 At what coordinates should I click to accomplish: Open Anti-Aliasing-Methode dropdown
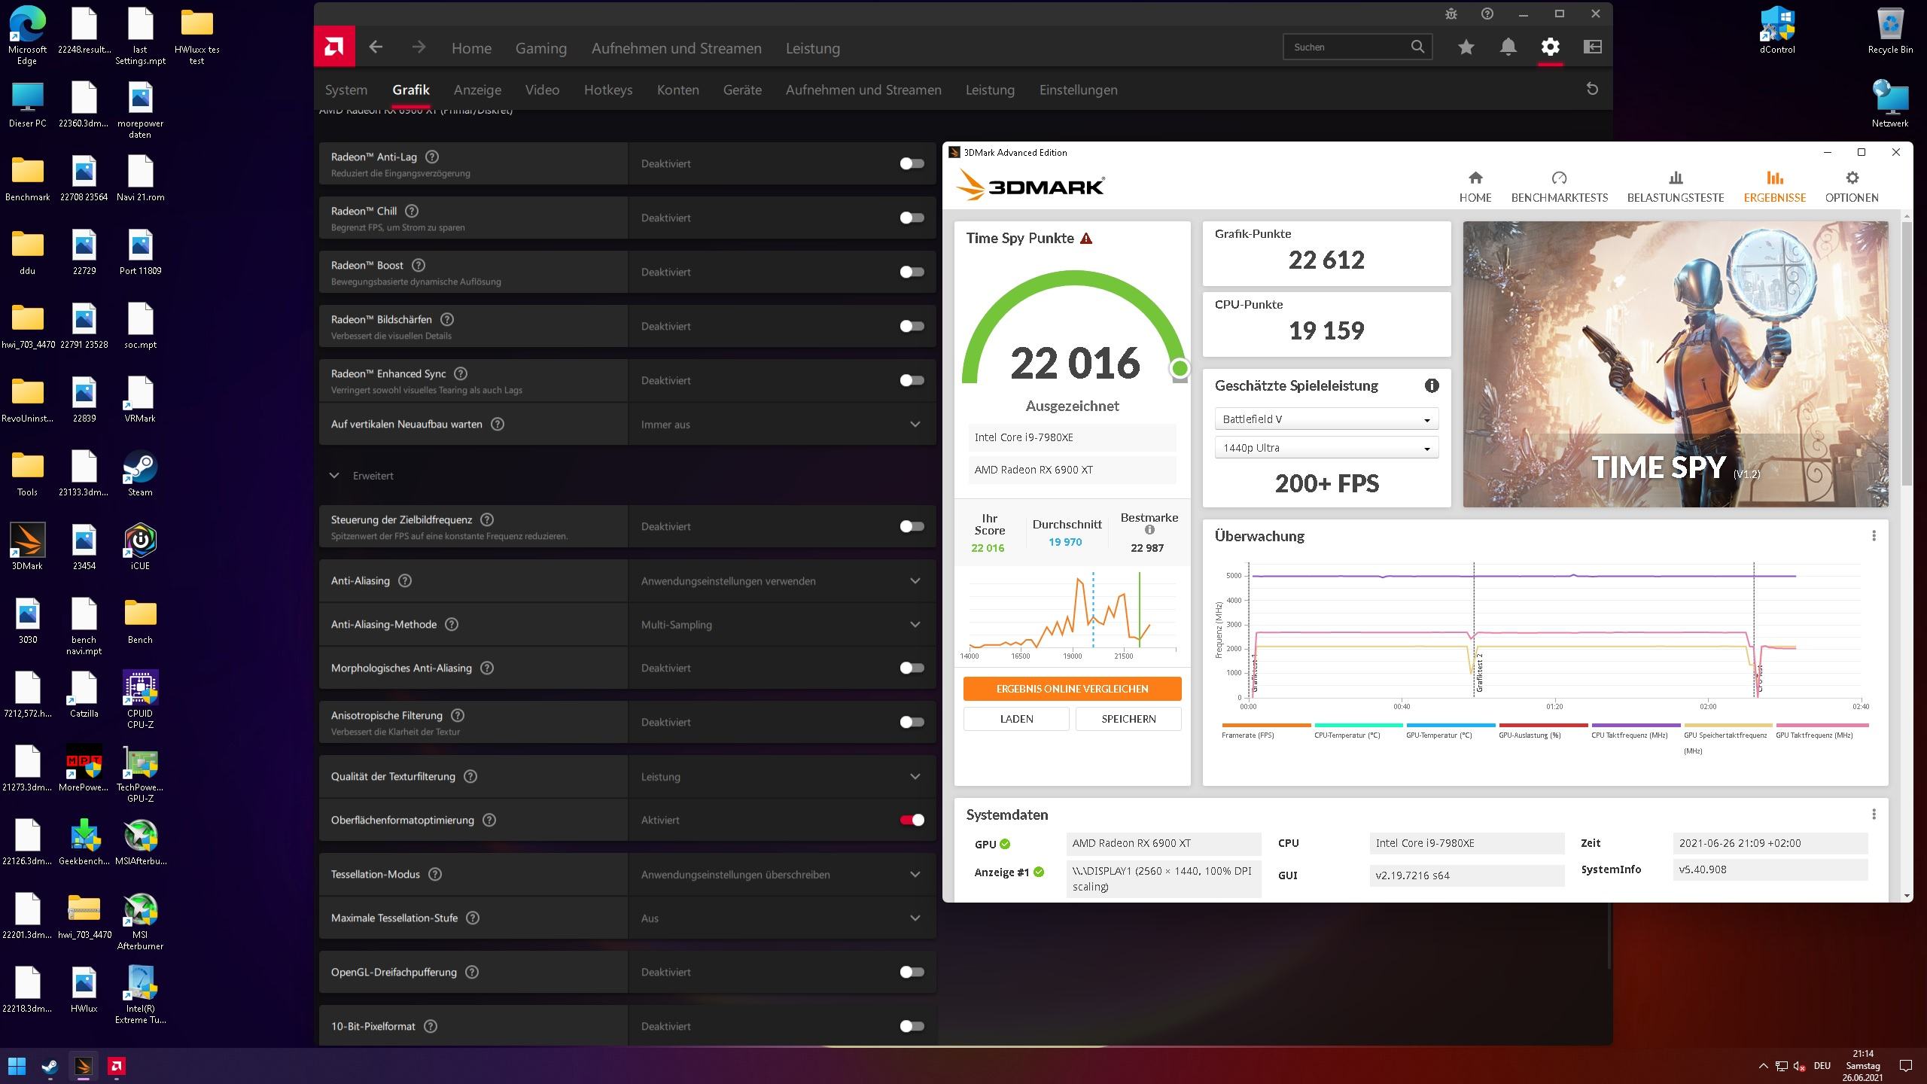coord(782,625)
